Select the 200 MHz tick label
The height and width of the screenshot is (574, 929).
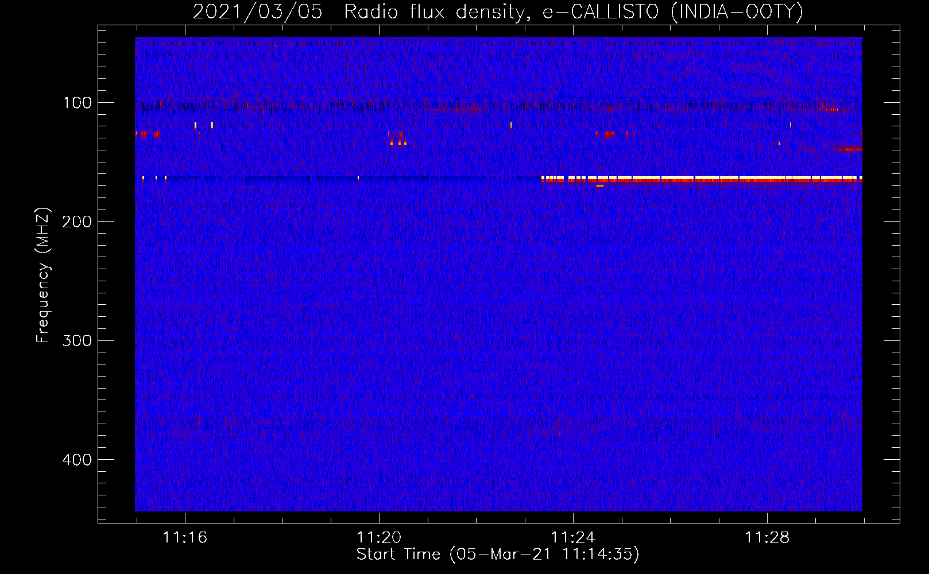78,222
